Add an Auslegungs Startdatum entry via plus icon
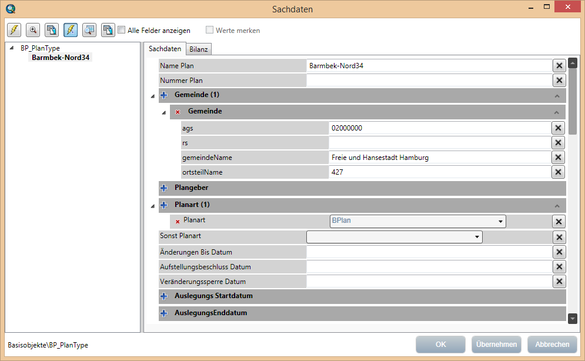 [x=164, y=296]
